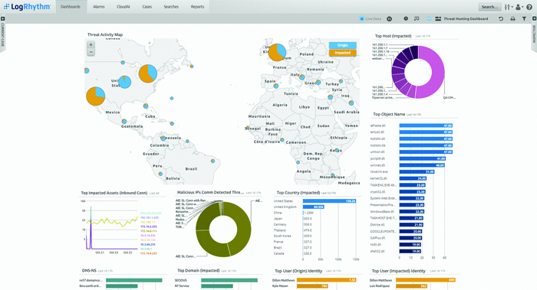Select the 'WindowsBase.dll' object name label

[x=382, y=211]
